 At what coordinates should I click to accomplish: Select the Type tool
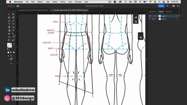[9, 24]
